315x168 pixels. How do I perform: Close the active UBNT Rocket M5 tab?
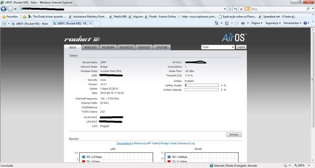point(91,24)
